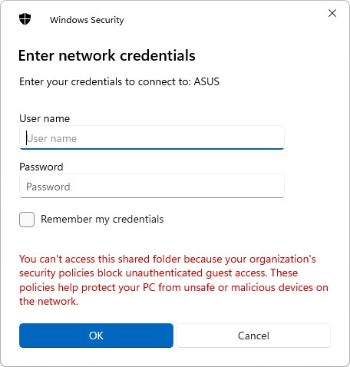Click the 'Remember my credentials' label text
350x367 pixels.
coord(102,220)
